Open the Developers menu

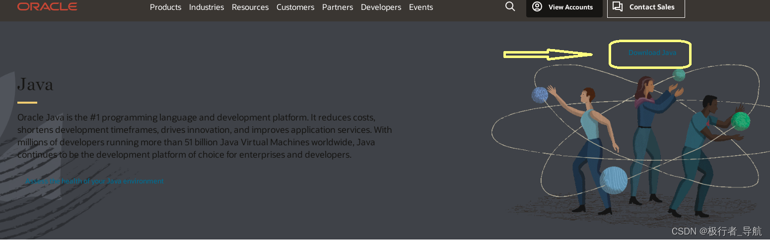click(381, 7)
